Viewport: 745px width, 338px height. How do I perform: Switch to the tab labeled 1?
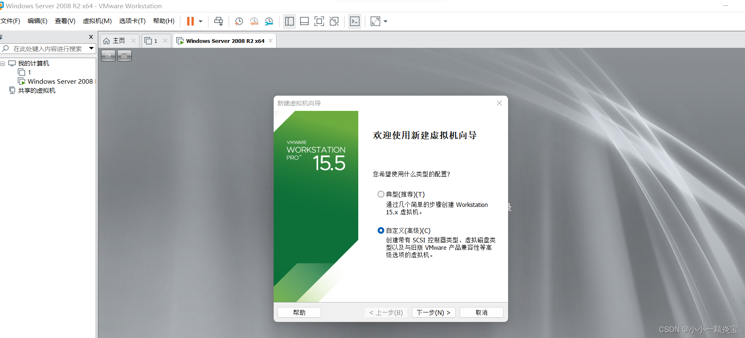tap(156, 41)
